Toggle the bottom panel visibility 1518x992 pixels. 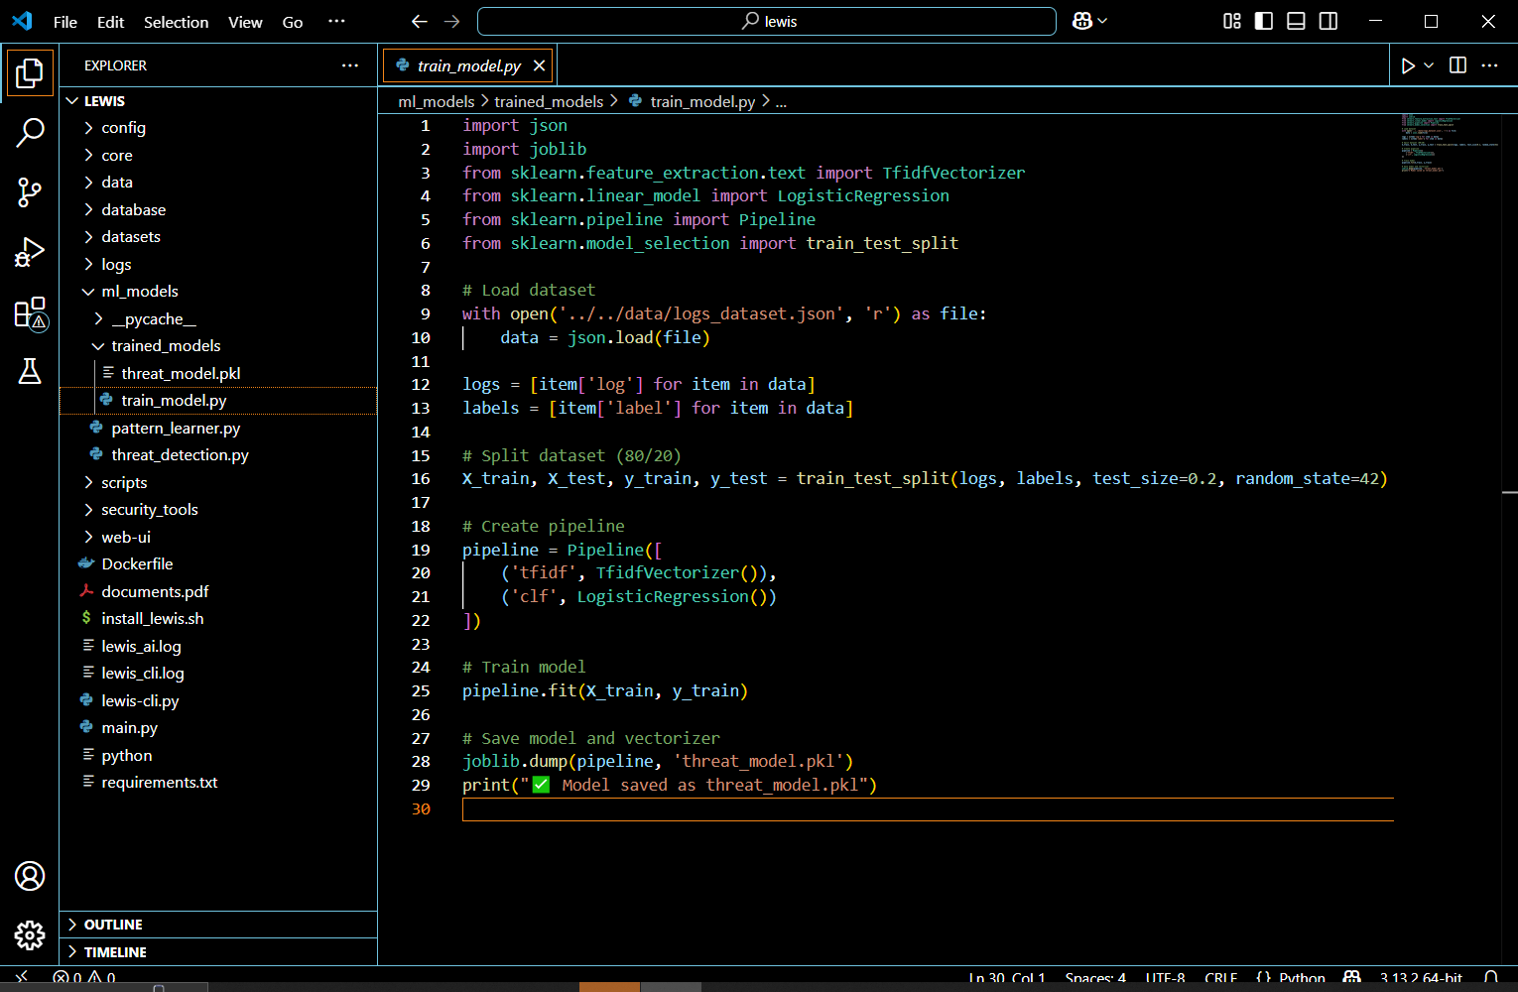[1296, 21]
